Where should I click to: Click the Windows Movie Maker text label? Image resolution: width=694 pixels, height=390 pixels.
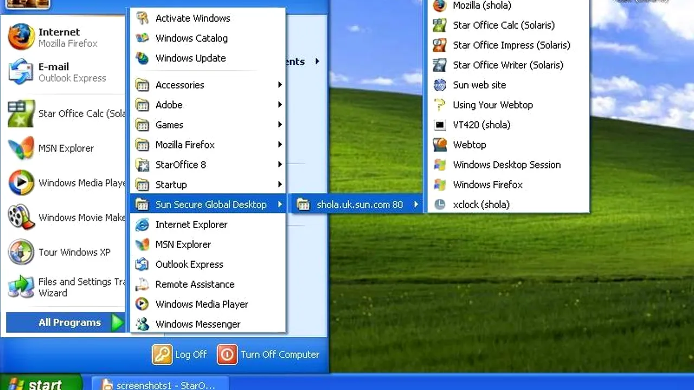pos(82,217)
